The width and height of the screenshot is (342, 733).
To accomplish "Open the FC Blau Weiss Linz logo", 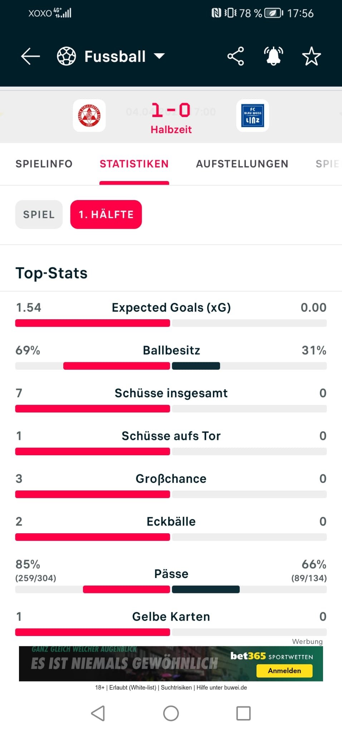I will click(253, 116).
